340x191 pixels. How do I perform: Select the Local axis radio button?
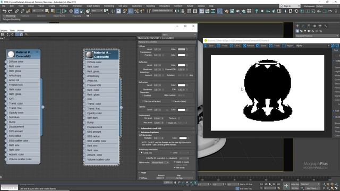[142, 153]
